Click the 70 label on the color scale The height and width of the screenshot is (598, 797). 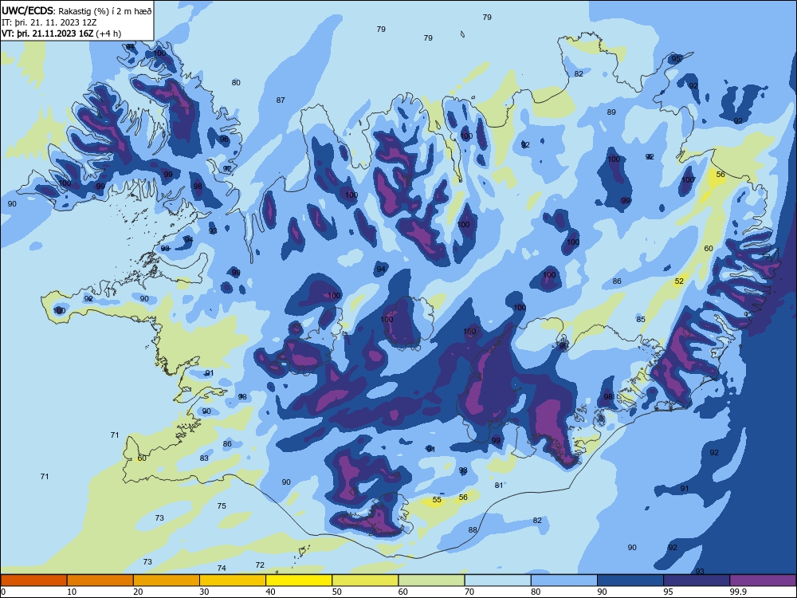coord(469,592)
